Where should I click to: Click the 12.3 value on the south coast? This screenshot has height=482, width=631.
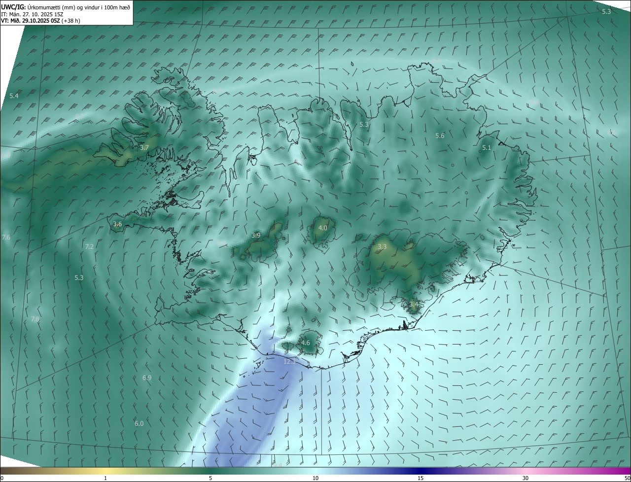[289, 361]
